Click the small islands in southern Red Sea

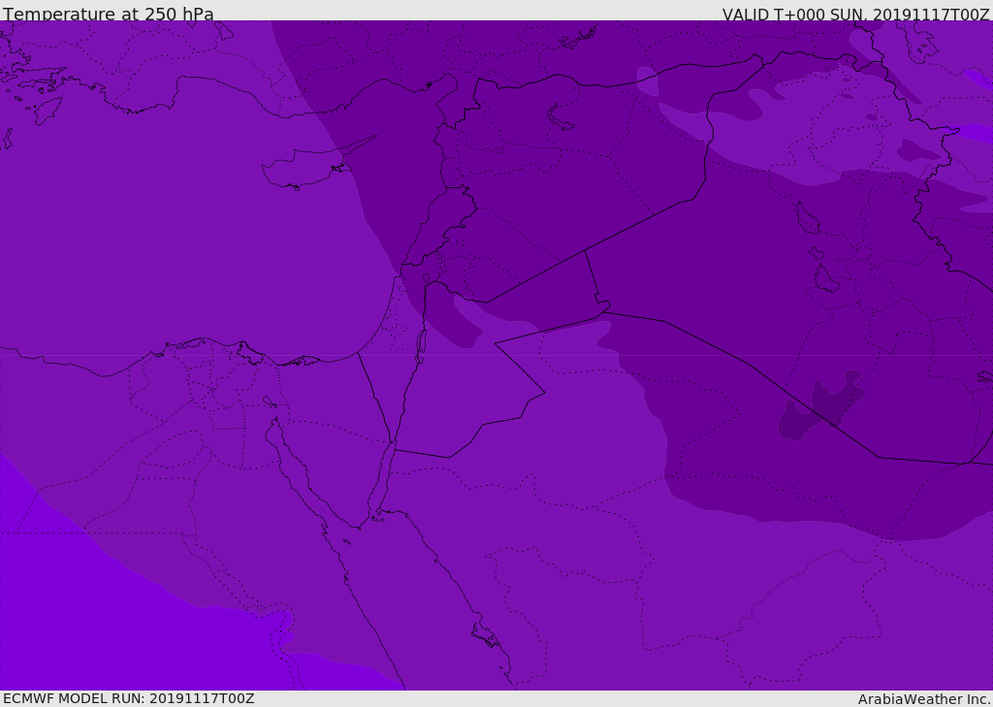pyautogui.click(x=485, y=636)
